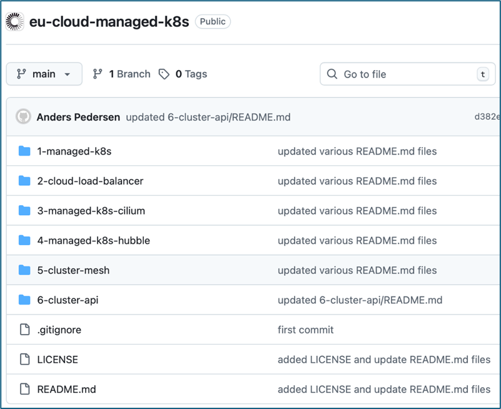Open Anders Pedersen's author profile link

78,117
